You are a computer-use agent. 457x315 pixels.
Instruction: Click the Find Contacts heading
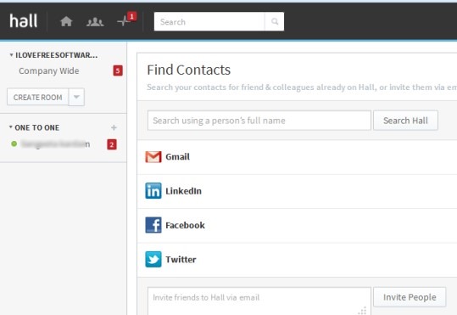(188, 70)
